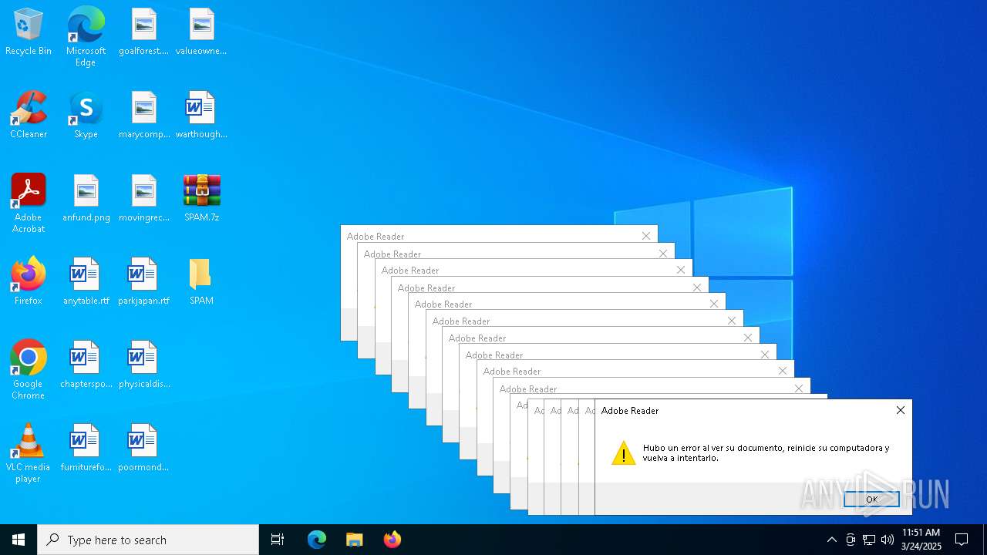Image resolution: width=987 pixels, height=555 pixels.
Task: Open Task View from the taskbar
Action: [278, 540]
